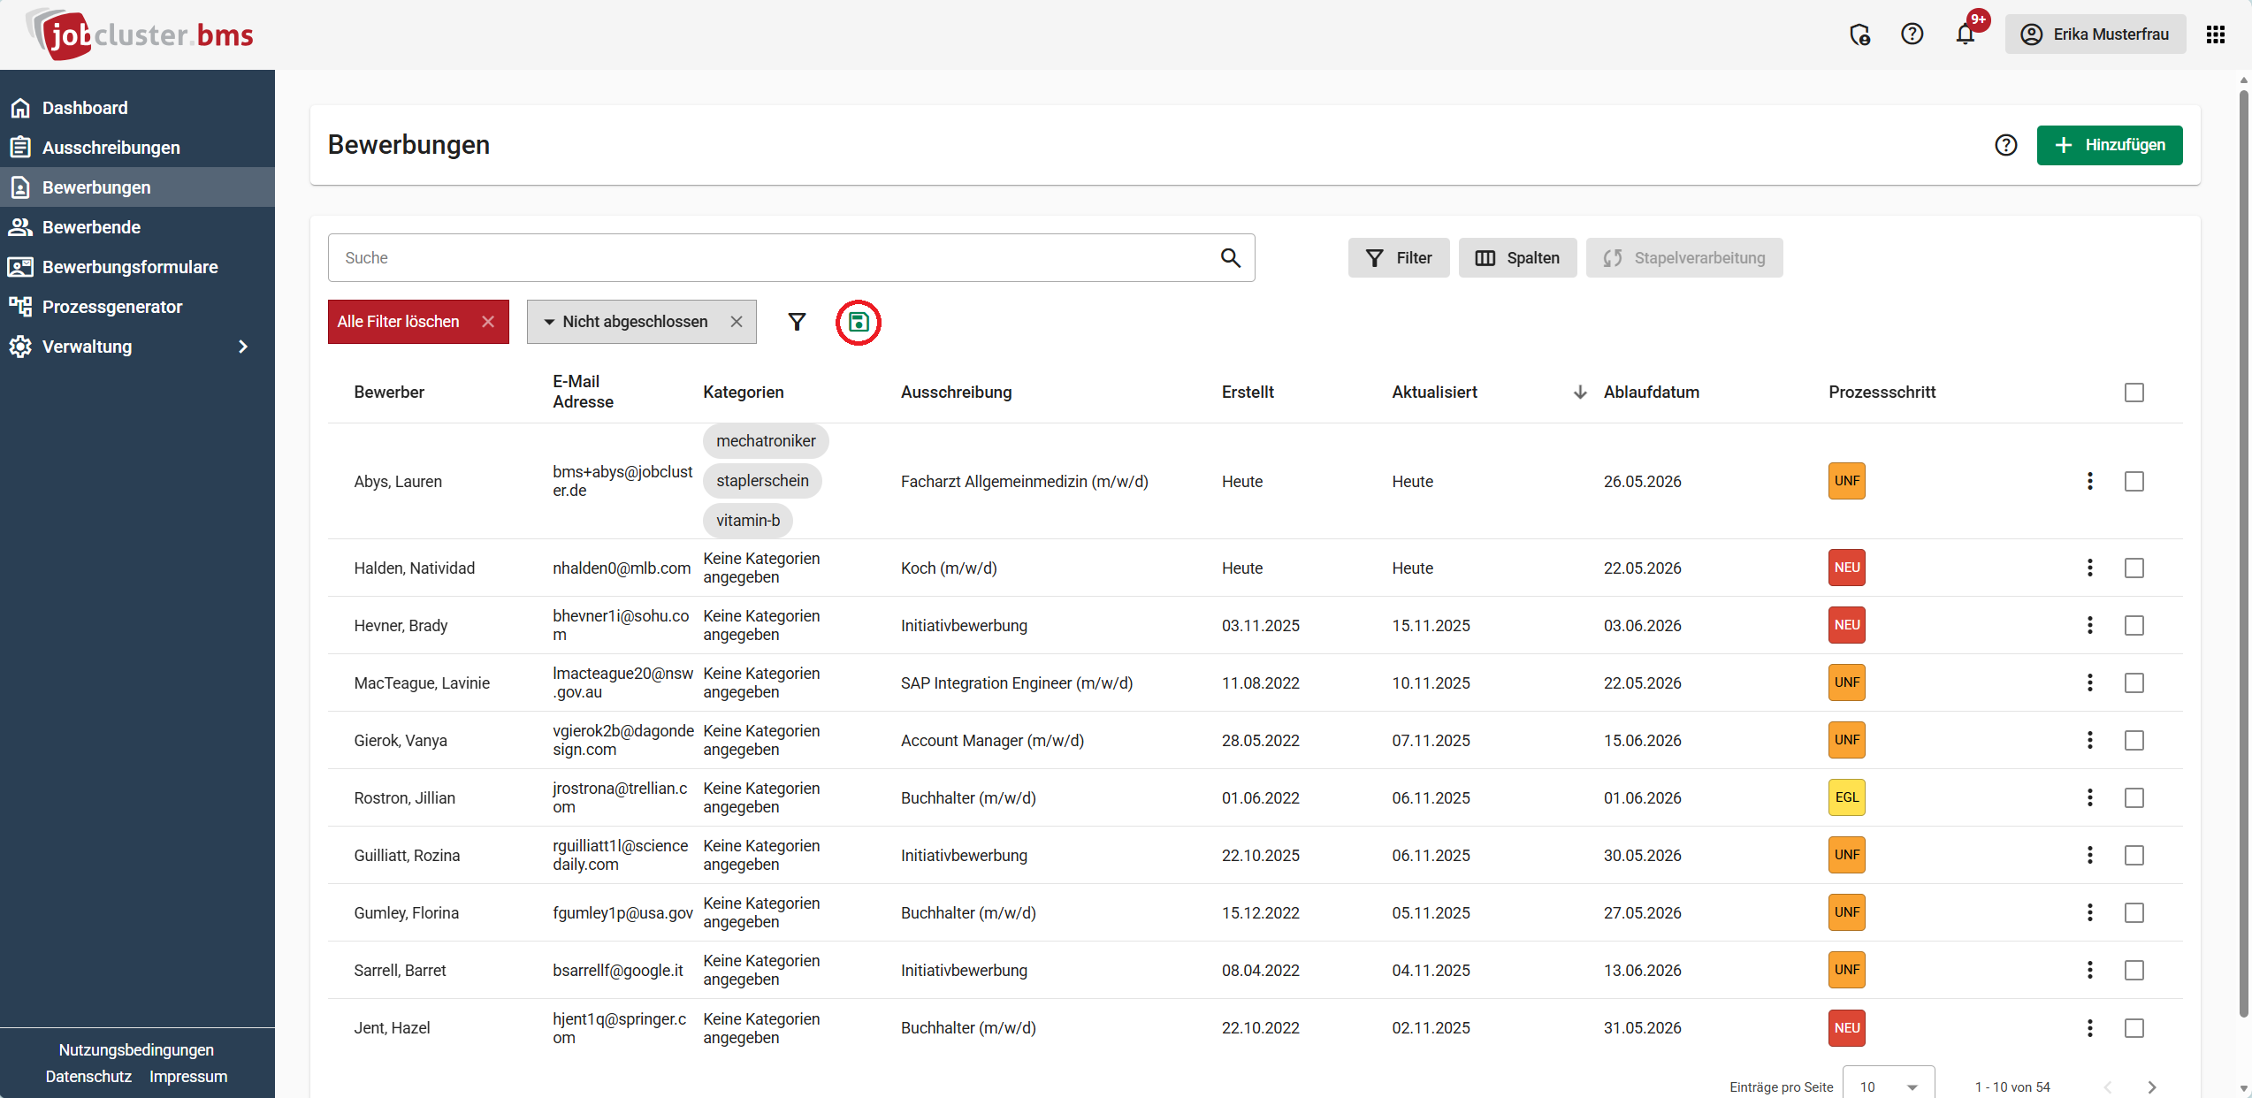The image size is (2252, 1098).
Task: Open help icon next to Hinzufügen
Action: tap(2005, 145)
